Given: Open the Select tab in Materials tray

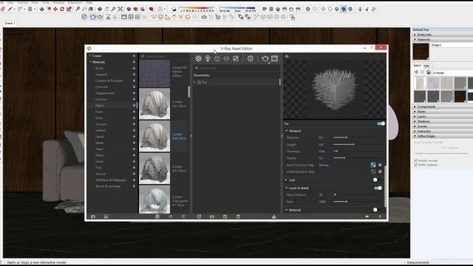Looking at the screenshot, I should (417, 66).
